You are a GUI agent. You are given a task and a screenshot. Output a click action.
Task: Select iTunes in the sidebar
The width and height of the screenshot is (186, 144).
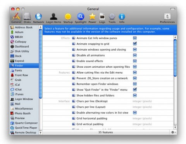(x=24, y=94)
